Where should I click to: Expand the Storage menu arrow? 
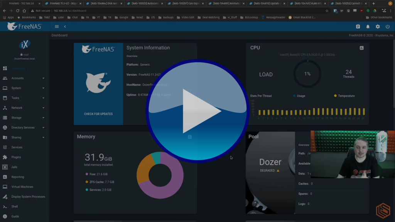[43, 118]
